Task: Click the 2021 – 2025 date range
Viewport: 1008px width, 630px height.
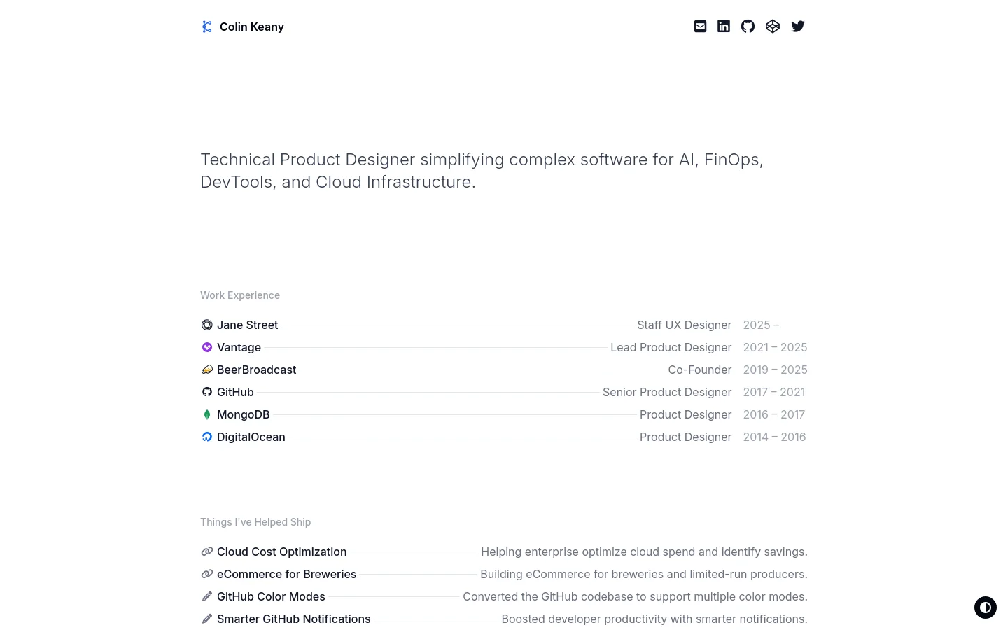Action: [776, 347]
